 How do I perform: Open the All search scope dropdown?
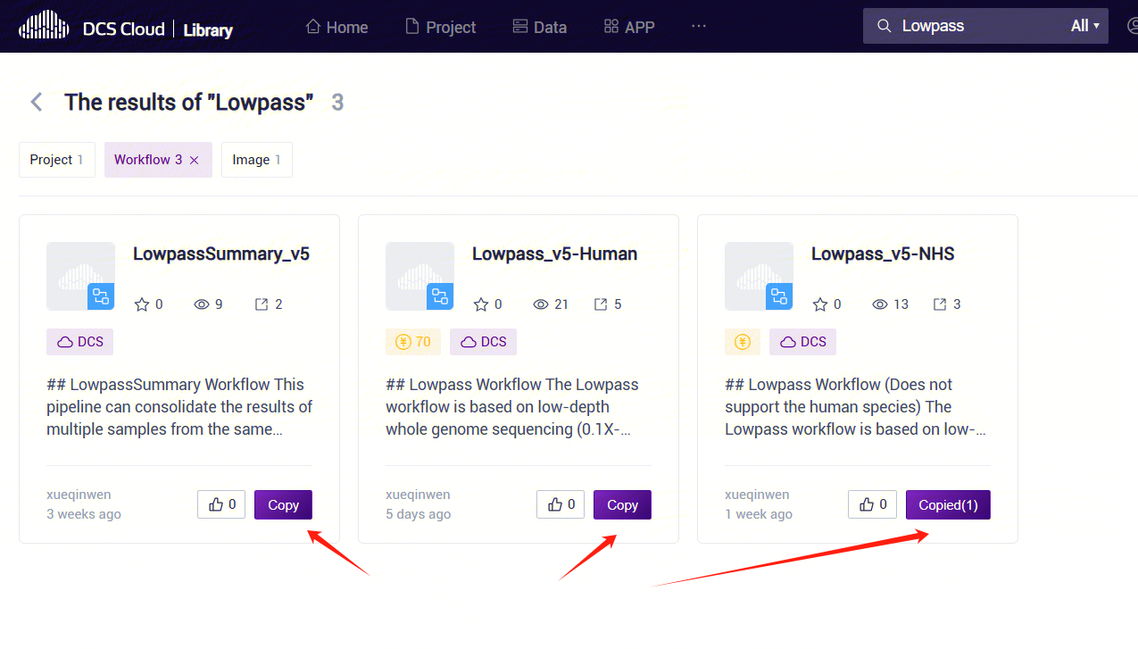pos(1084,26)
